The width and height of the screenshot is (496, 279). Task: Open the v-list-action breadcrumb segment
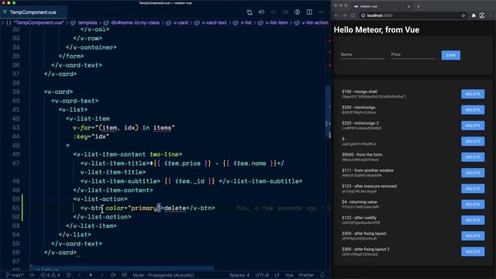[x=315, y=22]
